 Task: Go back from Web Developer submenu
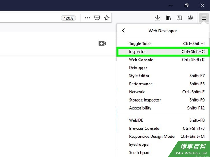click(123, 30)
